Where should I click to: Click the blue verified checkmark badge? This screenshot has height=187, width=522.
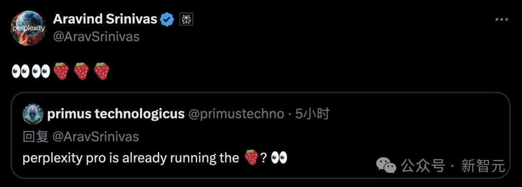tap(167, 20)
